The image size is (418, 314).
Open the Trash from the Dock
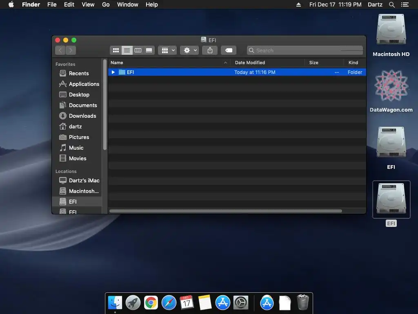coord(303,302)
